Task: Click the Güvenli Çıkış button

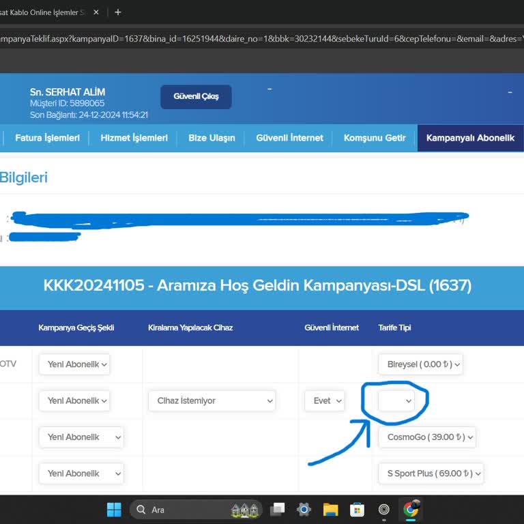Action: 196,97
